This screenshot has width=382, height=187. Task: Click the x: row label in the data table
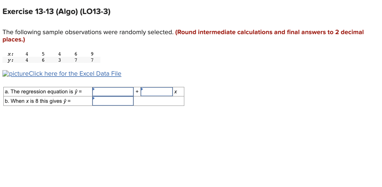[x=9, y=54]
